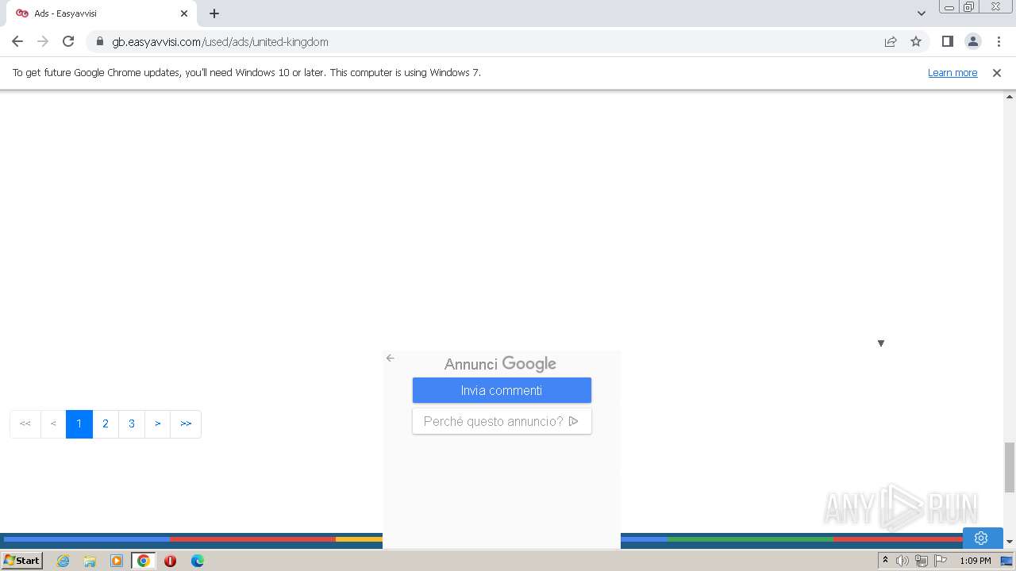Share this page icon in address bar

pos(891,41)
